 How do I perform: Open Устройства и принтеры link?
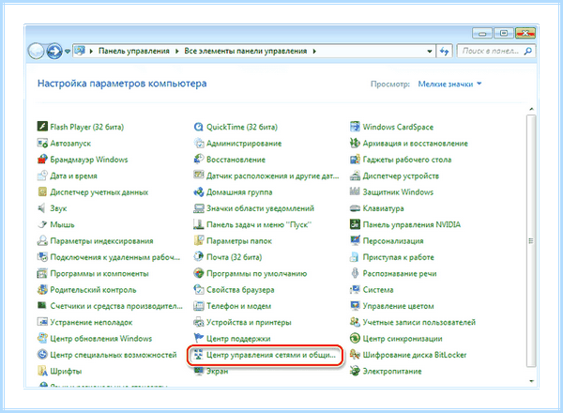[x=249, y=323]
